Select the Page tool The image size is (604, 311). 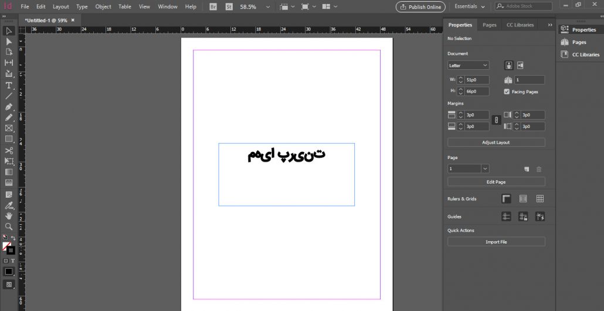9,52
